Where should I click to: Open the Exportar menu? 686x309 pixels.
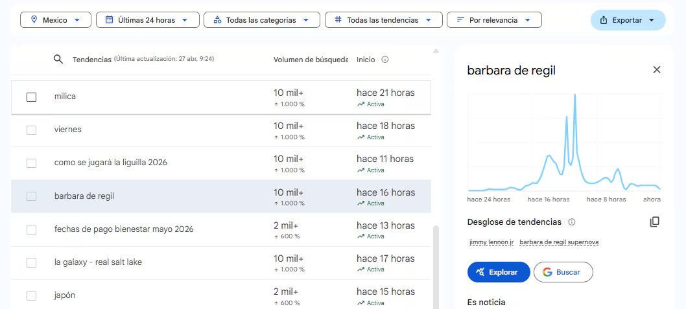(x=628, y=20)
